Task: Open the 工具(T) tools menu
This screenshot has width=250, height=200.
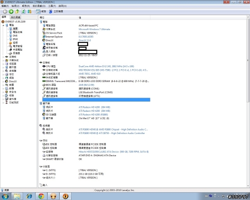Action: click(52, 6)
